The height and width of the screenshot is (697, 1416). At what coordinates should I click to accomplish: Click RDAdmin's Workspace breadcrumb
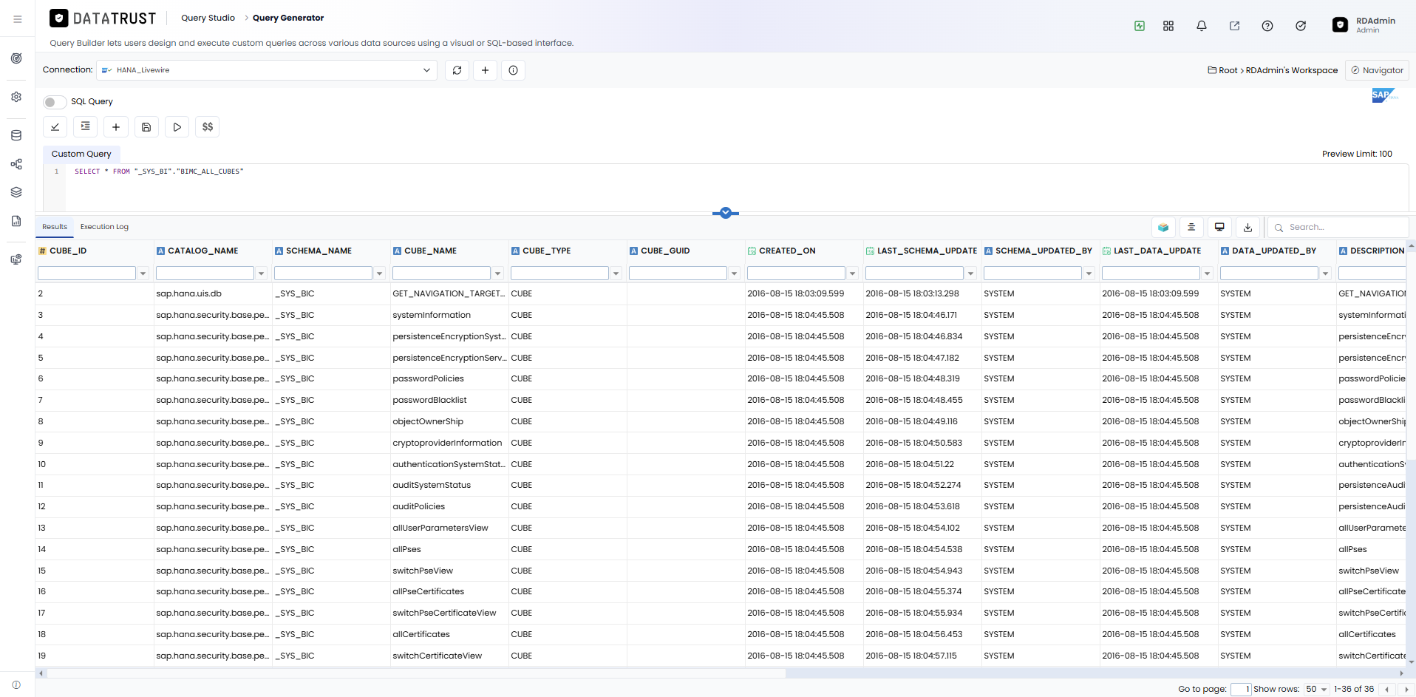[x=1292, y=70]
